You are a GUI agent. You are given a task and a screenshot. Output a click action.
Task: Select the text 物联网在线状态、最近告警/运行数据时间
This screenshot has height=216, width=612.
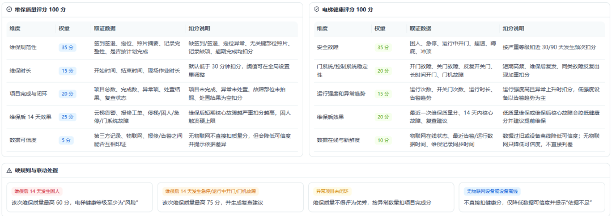point(452,140)
